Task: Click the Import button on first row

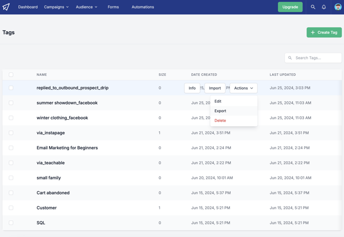Action: [215, 88]
